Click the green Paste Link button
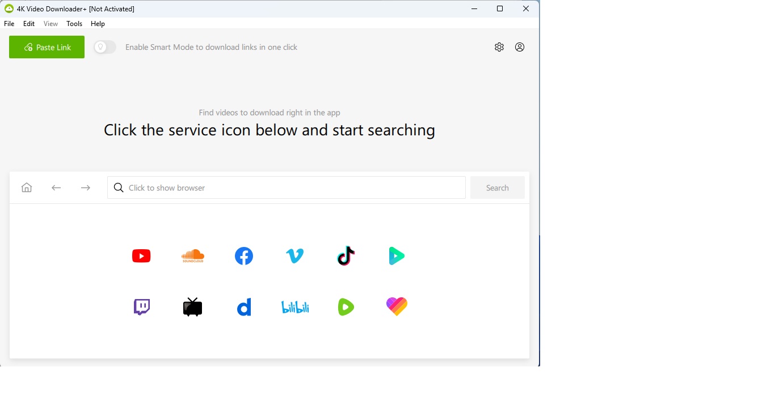This screenshot has height=397, width=775. click(47, 47)
